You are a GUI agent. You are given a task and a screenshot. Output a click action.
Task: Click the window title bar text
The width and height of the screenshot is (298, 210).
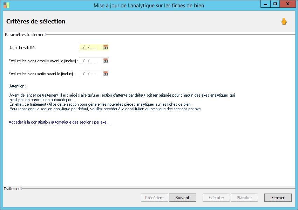point(149,6)
